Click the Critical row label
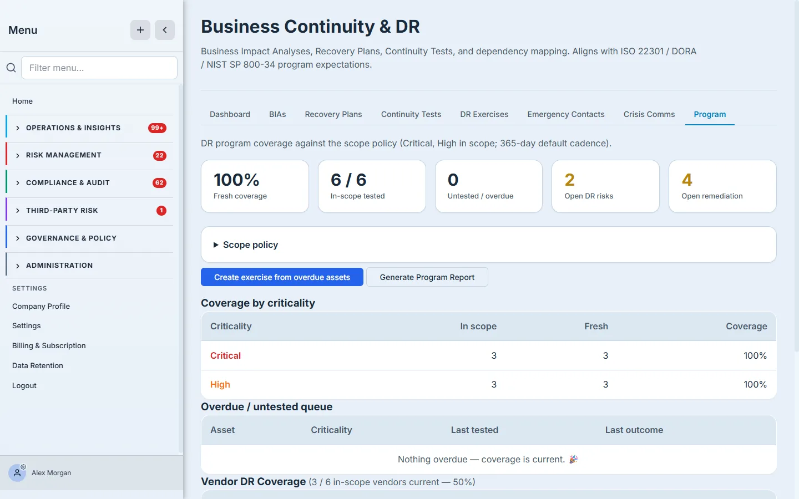The height and width of the screenshot is (499, 799). [225, 355]
